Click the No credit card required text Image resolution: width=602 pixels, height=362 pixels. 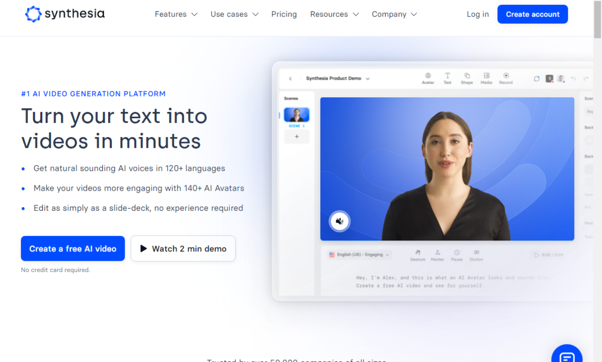[x=55, y=270]
